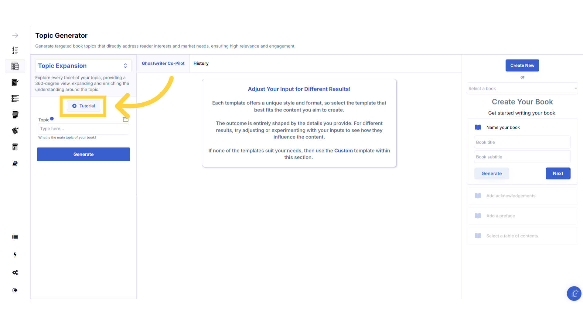Open the folder icon beside Topic field
The width and height of the screenshot is (583, 328).
click(x=126, y=120)
